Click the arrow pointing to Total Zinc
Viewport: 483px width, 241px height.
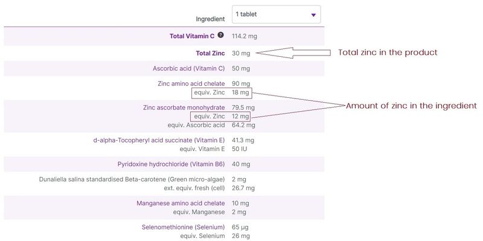293,53
